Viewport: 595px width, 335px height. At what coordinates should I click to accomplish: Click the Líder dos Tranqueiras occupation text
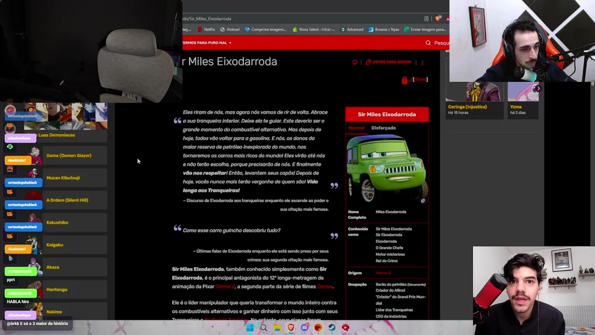(394, 310)
